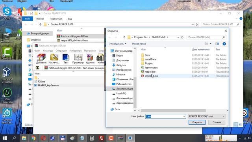252x142 pixels.
Task: Click the WinRAR Удалить toolbar icon
Action: click(x=90, y=59)
